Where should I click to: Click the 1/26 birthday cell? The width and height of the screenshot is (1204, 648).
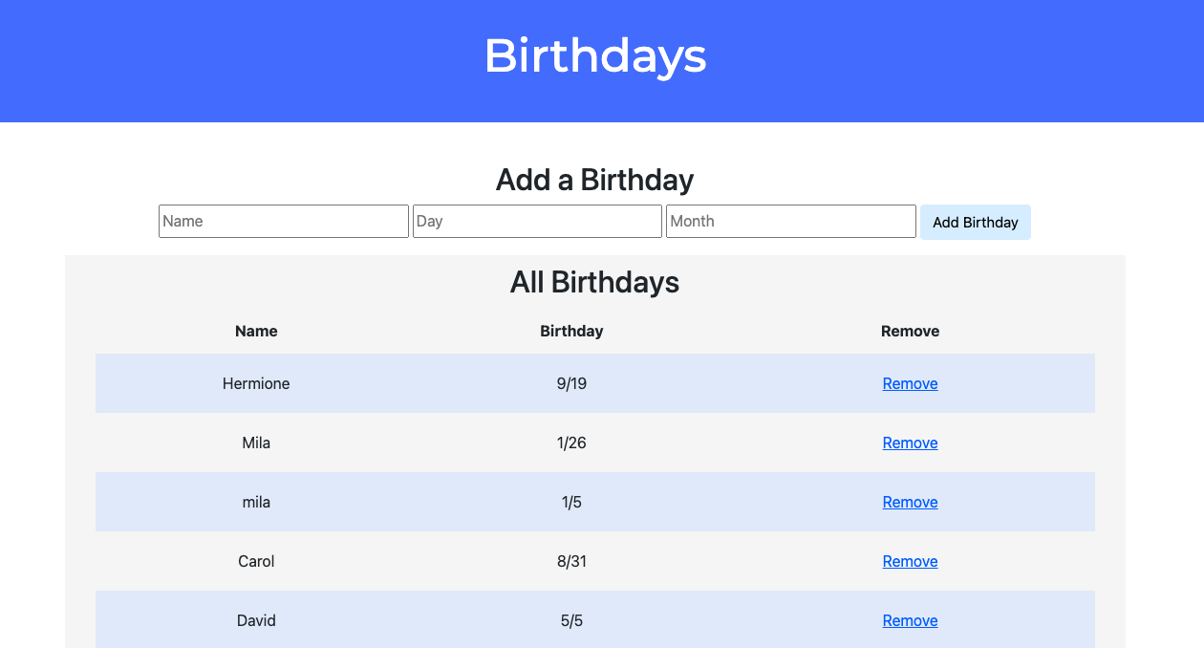click(x=571, y=443)
